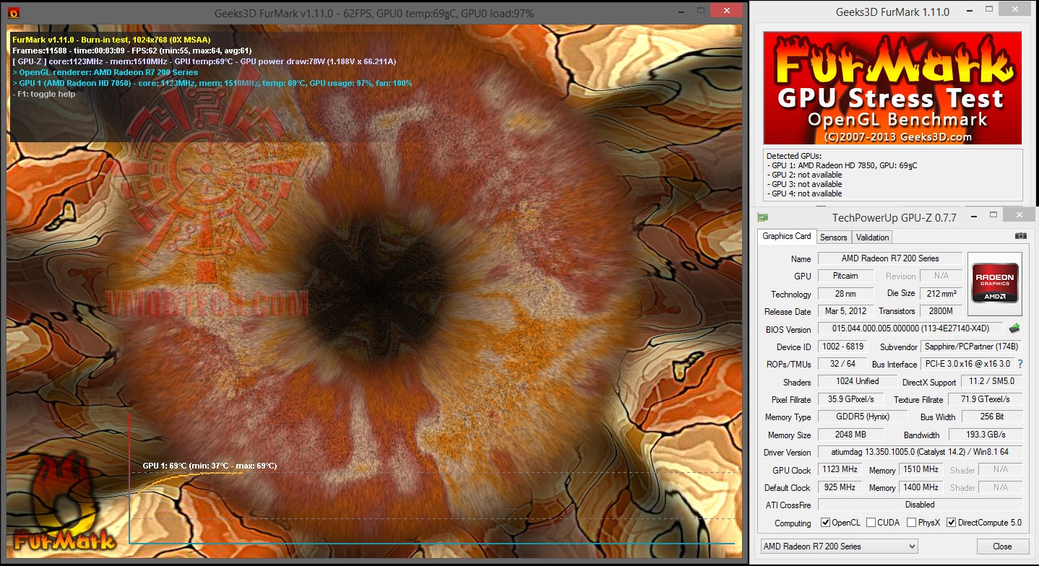1039x566 pixels.
Task: Click the Memory Type field GDDR5 (Hynix)
Action: 863,417
